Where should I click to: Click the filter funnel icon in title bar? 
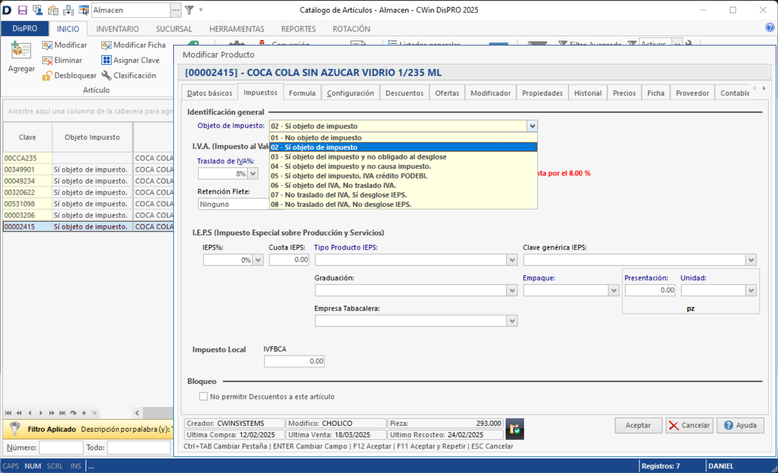click(189, 10)
